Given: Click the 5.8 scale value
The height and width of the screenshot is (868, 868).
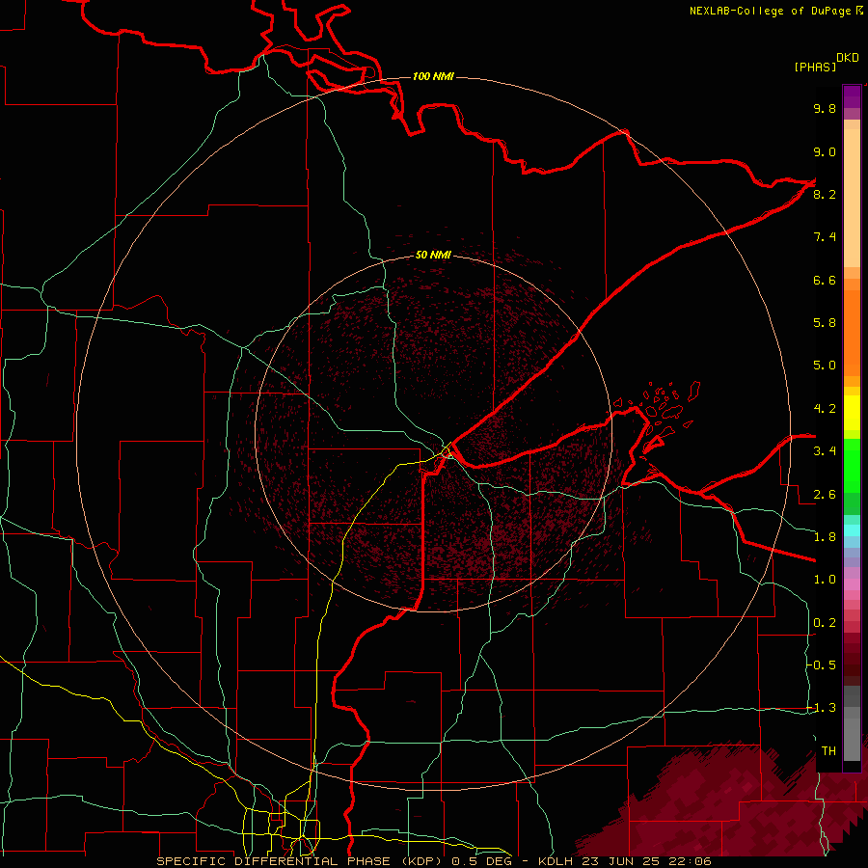Looking at the screenshot, I should coord(825,323).
